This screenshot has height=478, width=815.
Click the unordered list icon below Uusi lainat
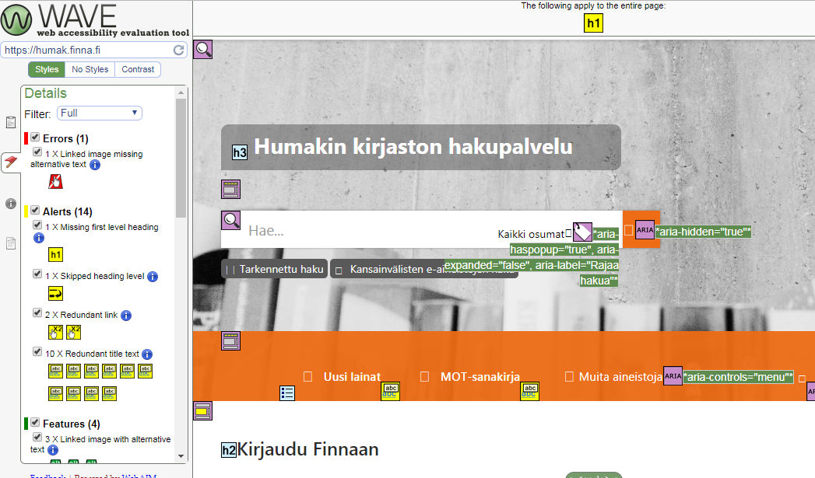[287, 393]
